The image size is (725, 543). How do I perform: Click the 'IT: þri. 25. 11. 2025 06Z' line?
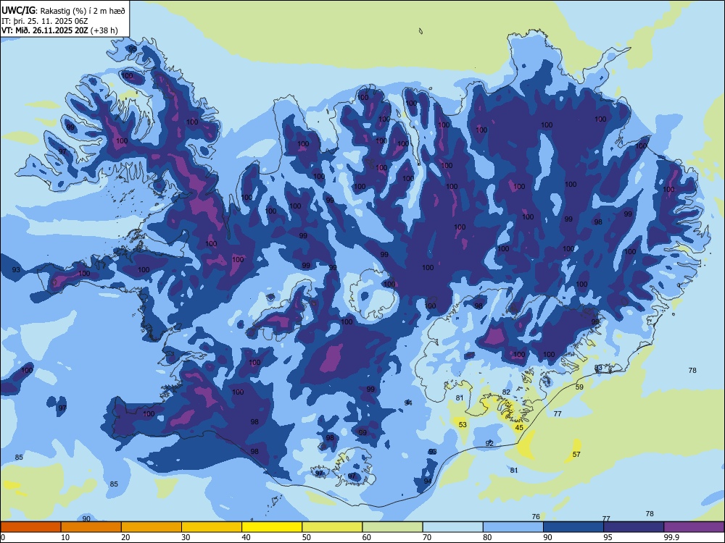[44, 21]
